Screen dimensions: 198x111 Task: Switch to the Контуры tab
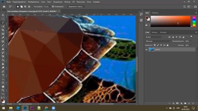click(x=163, y=32)
